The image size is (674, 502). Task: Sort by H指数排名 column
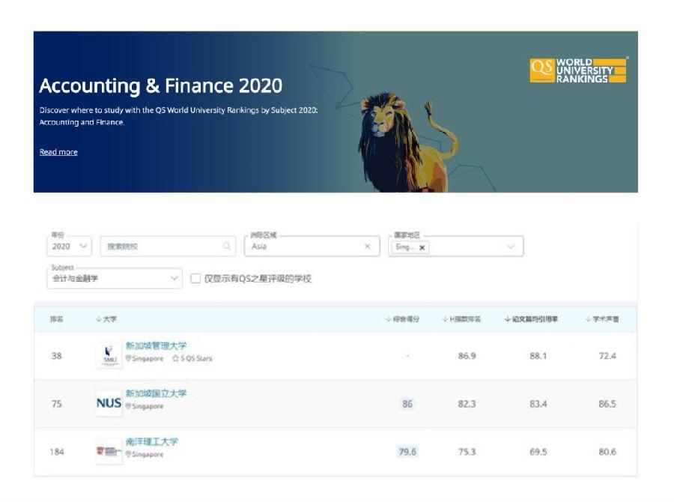tap(461, 319)
